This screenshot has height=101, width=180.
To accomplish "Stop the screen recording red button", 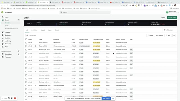I will pyautogui.click(x=15, y=98).
